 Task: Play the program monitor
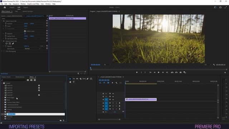(159, 72)
